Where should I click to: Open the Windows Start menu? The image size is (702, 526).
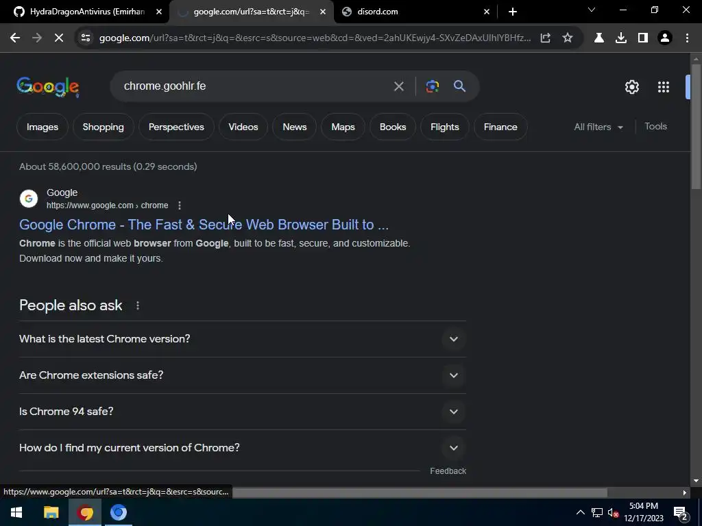point(16,512)
